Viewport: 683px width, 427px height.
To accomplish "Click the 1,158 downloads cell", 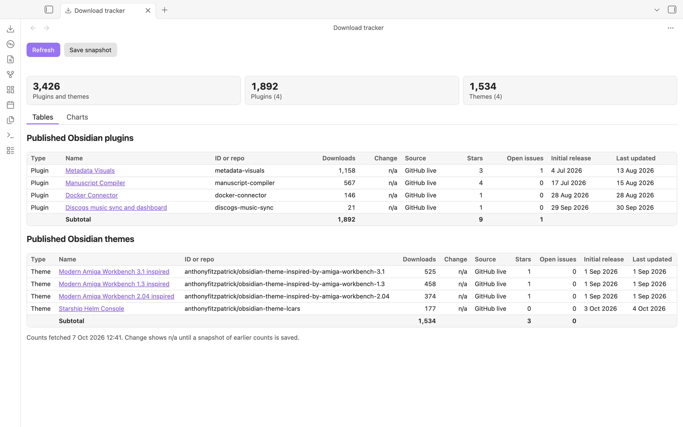I will tap(347, 170).
